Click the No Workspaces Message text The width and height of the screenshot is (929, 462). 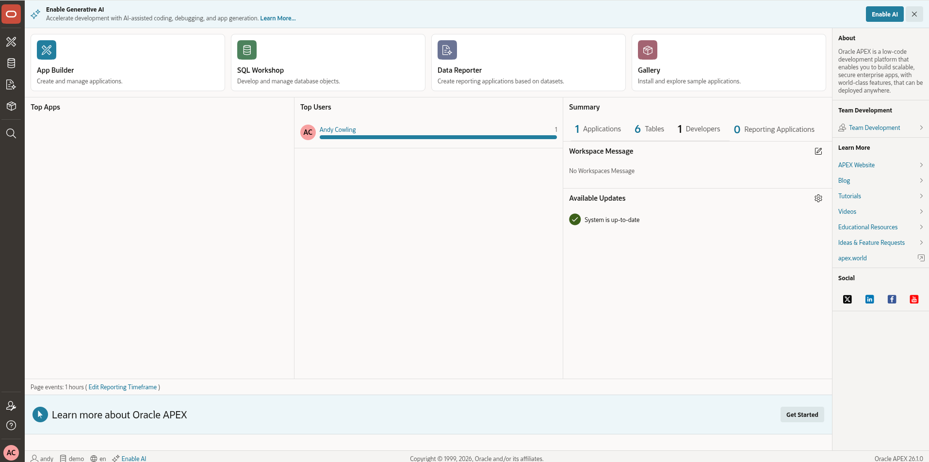point(602,171)
